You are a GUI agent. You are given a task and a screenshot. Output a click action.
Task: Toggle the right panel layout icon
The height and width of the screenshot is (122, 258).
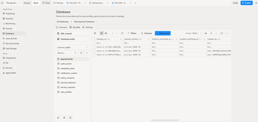[x=256, y=3]
